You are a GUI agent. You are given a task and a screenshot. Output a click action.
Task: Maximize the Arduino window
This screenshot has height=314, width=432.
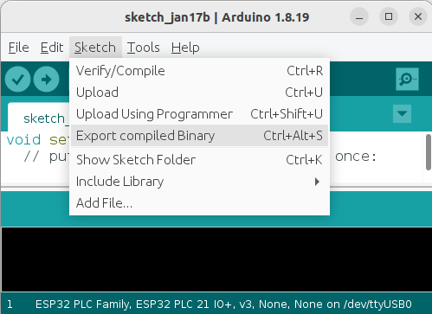389,16
